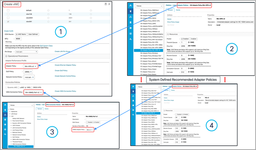256x150 pixels.
Task: Open the Adapter Policy dropdown
Action: click(30, 66)
